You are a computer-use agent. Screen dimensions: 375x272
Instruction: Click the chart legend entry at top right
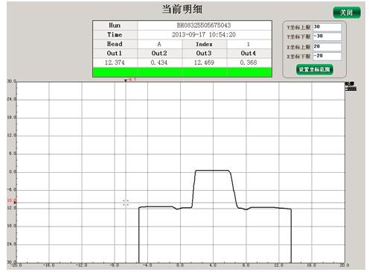tap(350, 86)
